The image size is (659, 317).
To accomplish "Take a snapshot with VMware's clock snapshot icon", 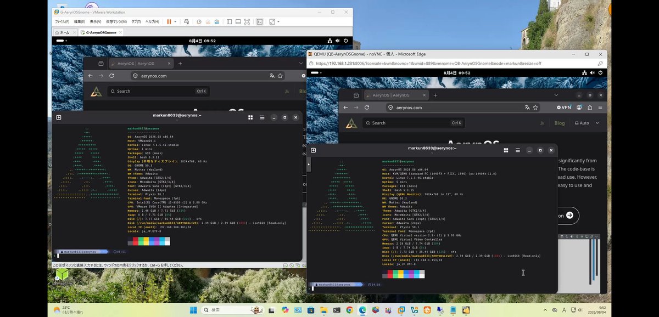I will (x=199, y=21).
